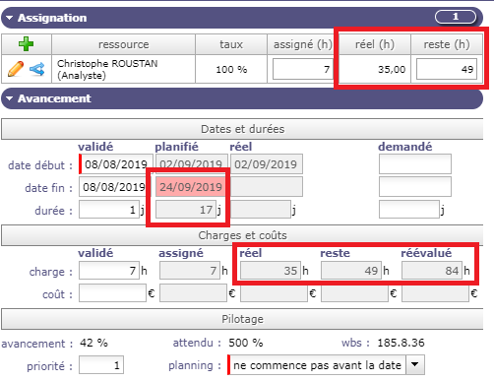Click the Dates et durées header bar
Screen dimensions: 494x381
(x=242, y=129)
